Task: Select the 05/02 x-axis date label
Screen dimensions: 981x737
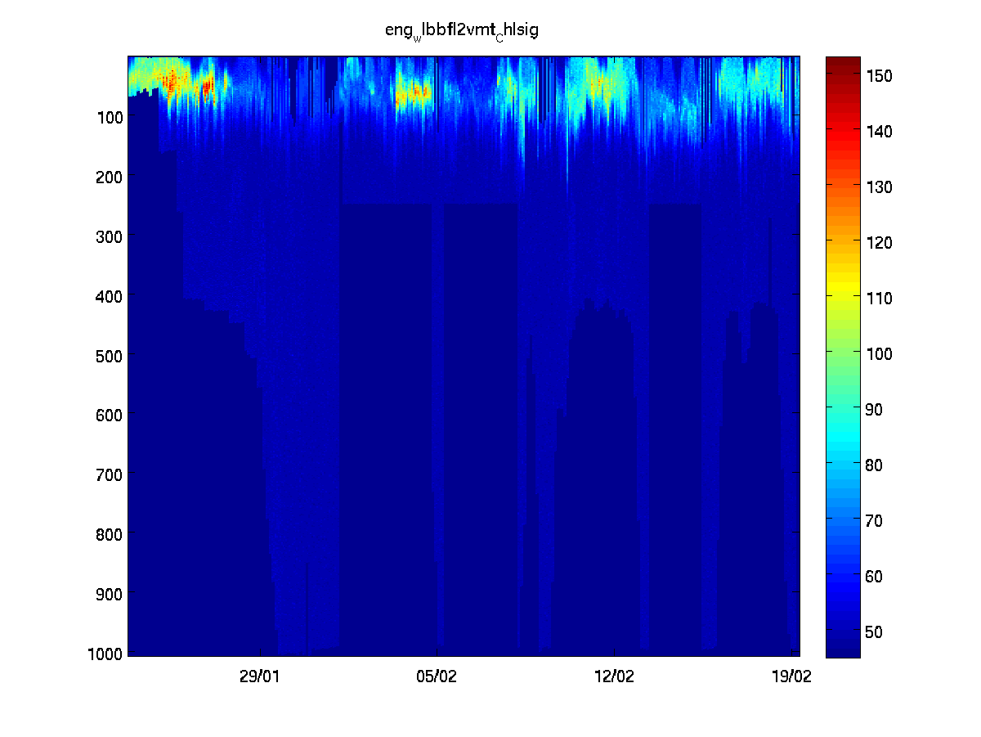Action: (437, 676)
